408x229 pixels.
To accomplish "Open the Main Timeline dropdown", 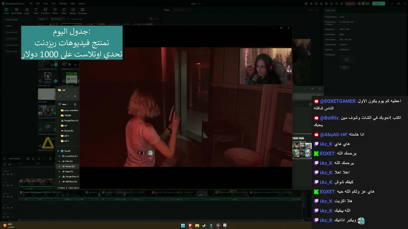I will click(15, 158).
